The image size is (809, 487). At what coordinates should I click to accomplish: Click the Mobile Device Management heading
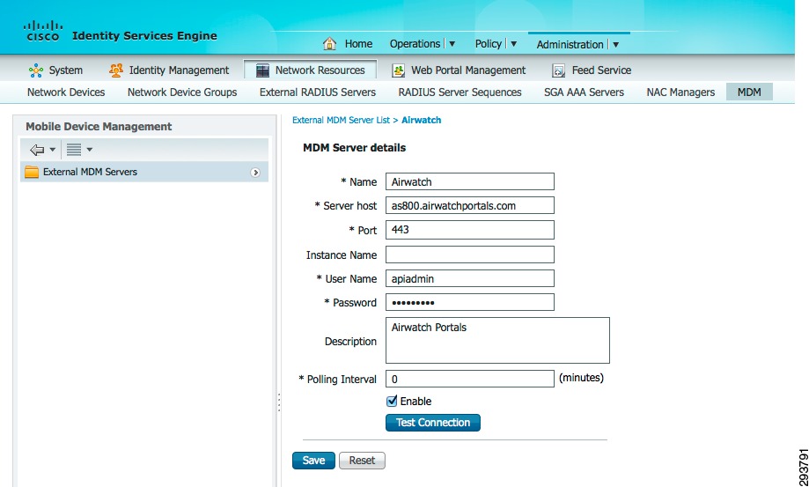pyautogui.click(x=99, y=127)
